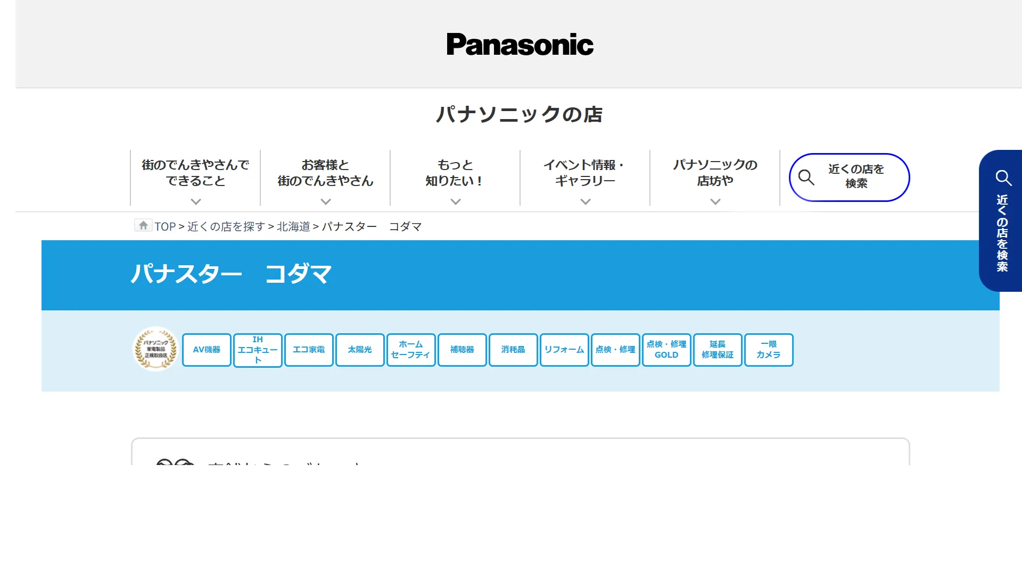This screenshot has width=1022, height=574.
Task: Go to 近くの店を探す breadcrumb link
Action: (226, 226)
